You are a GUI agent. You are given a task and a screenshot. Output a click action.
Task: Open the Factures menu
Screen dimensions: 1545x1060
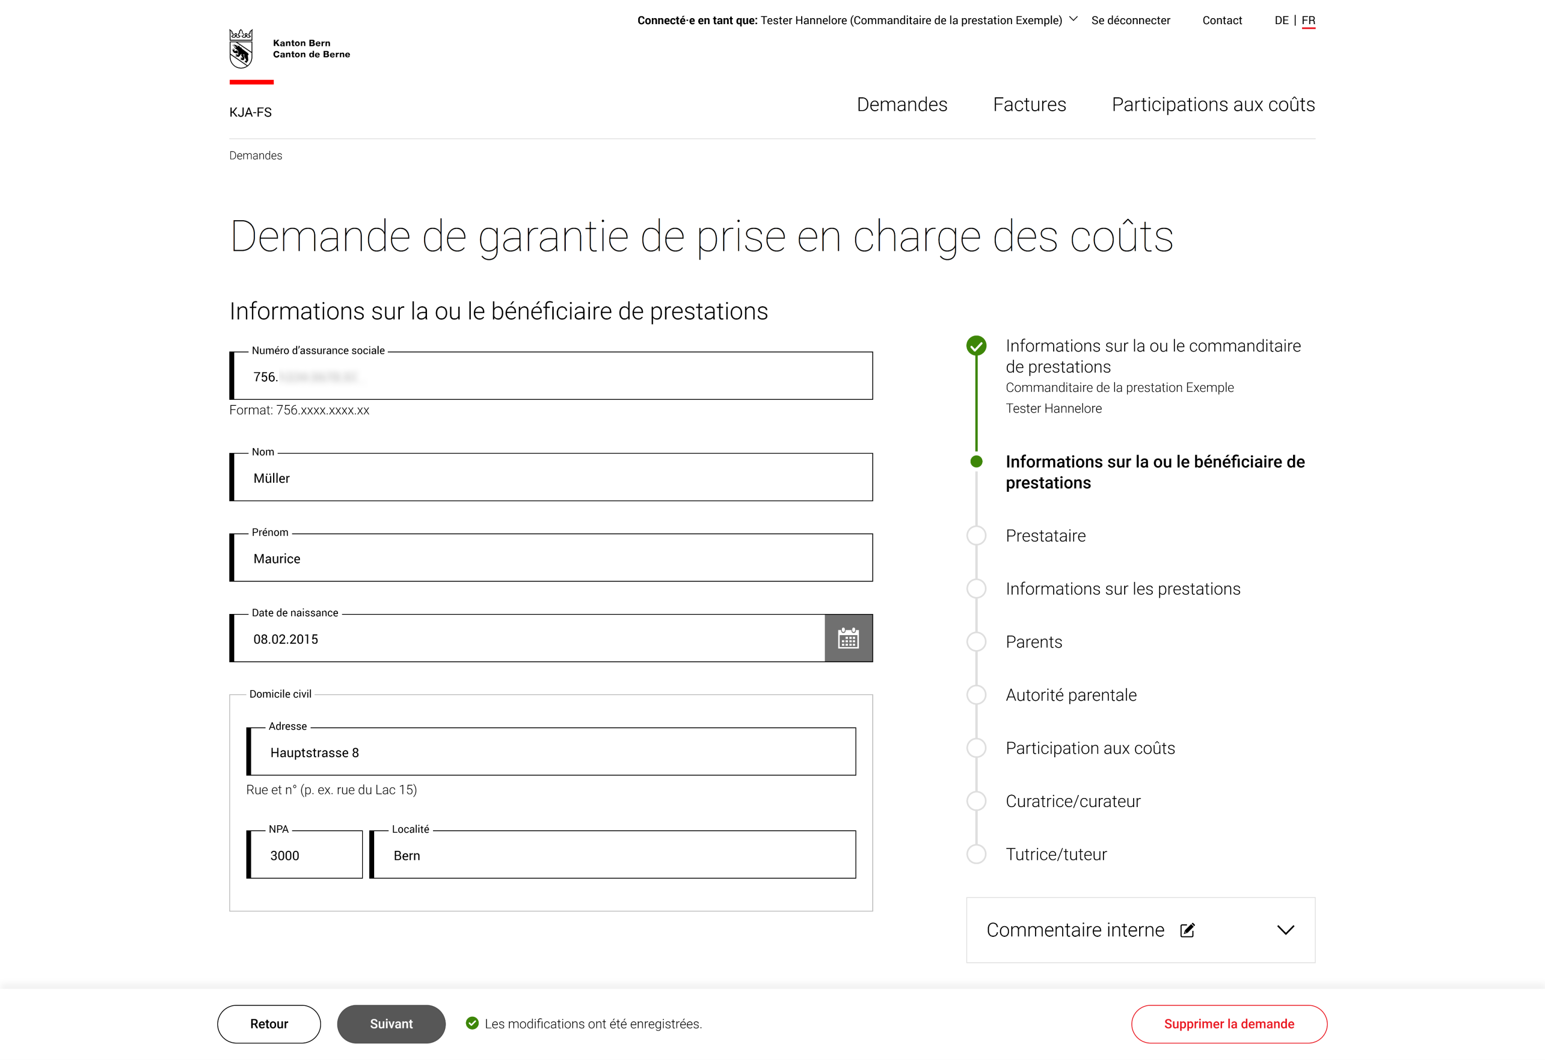[x=1029, y=104]
